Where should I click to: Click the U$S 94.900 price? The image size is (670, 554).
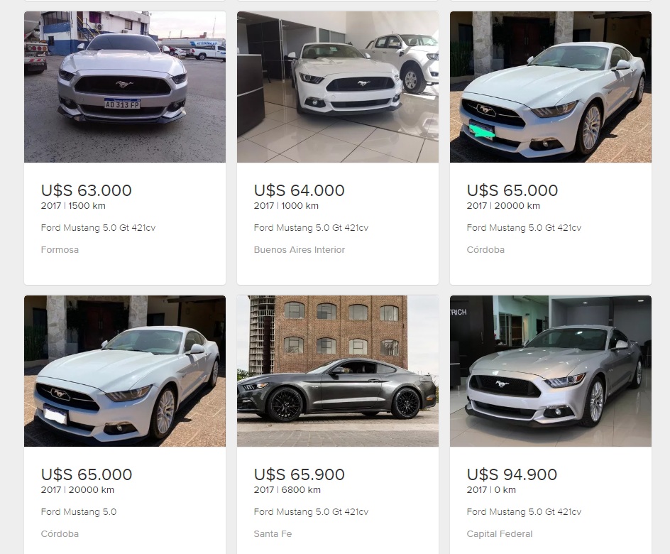[512, 474]
